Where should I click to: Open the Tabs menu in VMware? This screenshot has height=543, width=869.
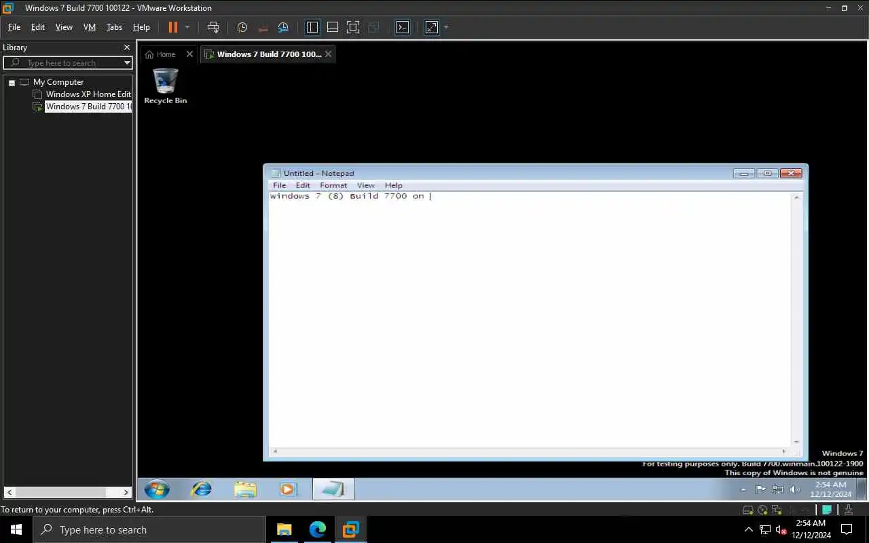coord(114,27)
